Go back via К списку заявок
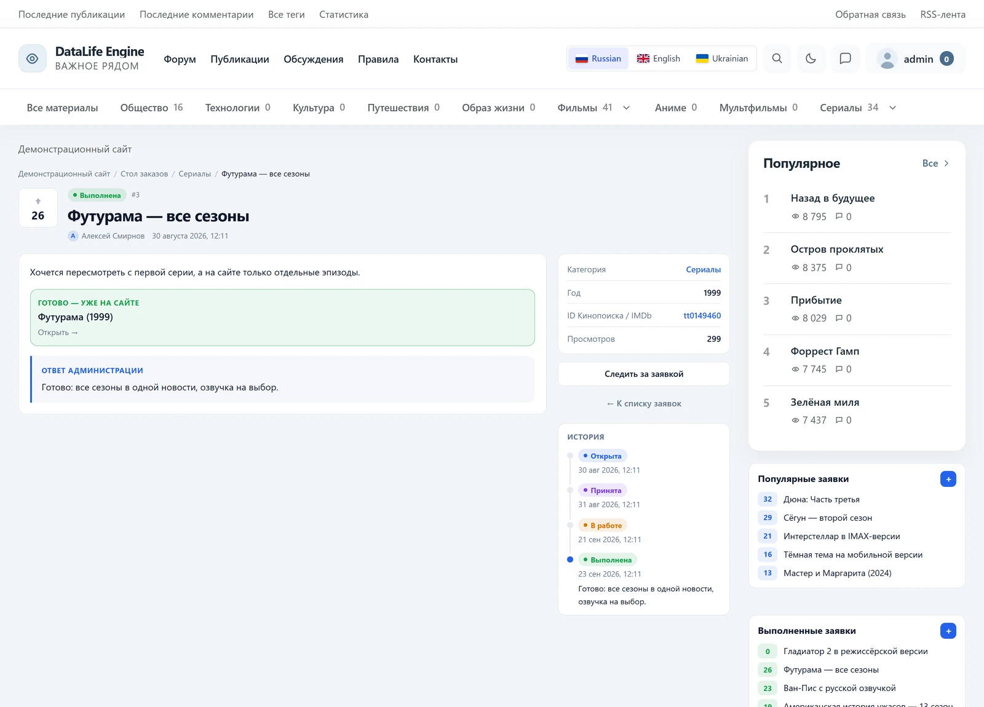The width and height of the screenshot is (984, 707). [643, 403]
